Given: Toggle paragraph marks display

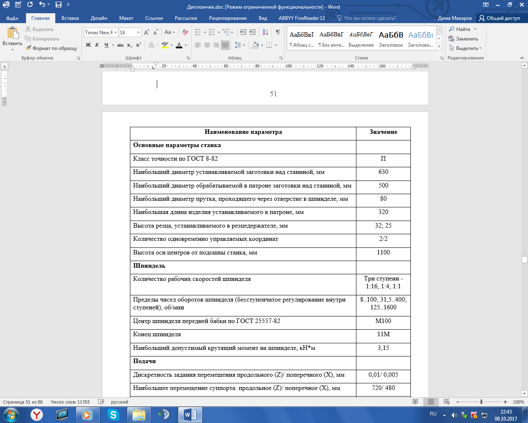Looking at the screenshot, I should point(278,32).
